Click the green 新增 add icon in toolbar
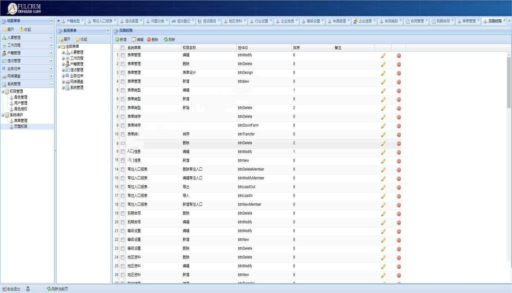512x293 pixels. 117,40
